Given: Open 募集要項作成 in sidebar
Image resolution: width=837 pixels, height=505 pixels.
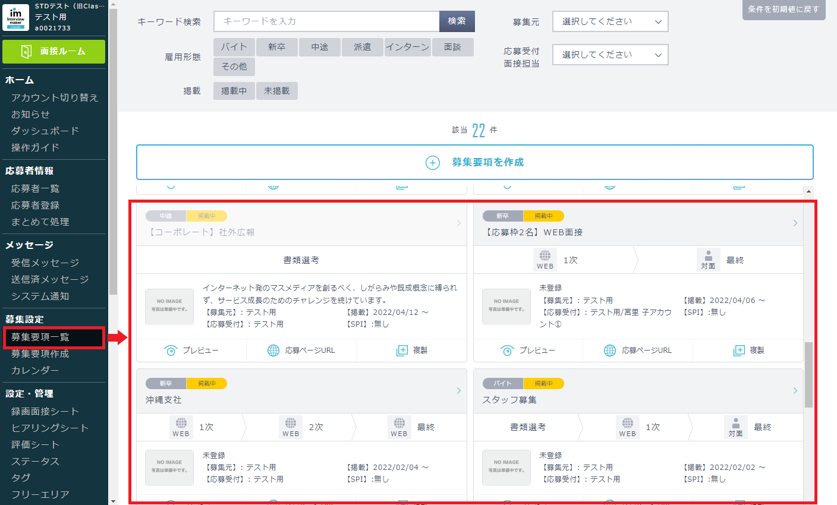Looking at the screenshot, I should [40, 353].
